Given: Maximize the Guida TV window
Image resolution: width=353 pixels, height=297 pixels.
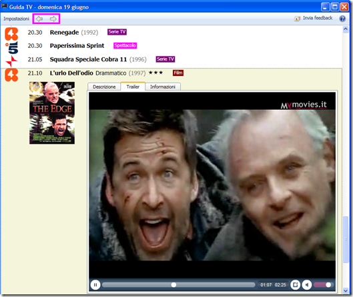Looking at the screenshot, I should (335, 7).
